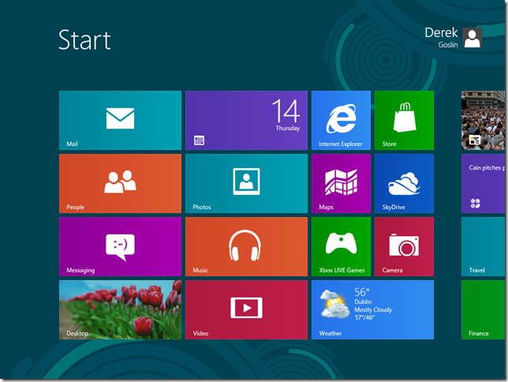Click the Derek Goslin user name
Viewport: 508px width, 382px height.
click(x=441, y=38)
